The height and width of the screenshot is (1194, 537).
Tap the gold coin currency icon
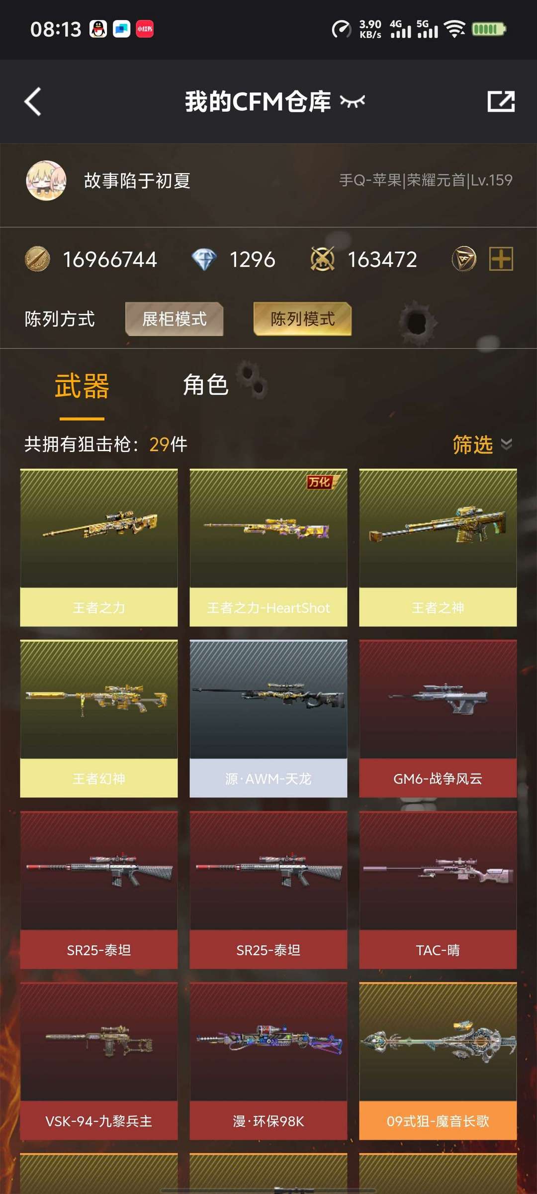click(37, 259)
